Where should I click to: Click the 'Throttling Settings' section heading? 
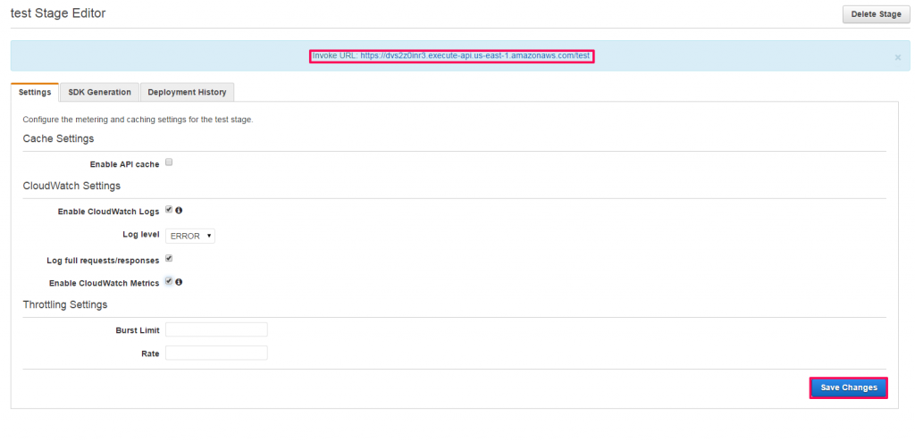click(x=65, y=304)
